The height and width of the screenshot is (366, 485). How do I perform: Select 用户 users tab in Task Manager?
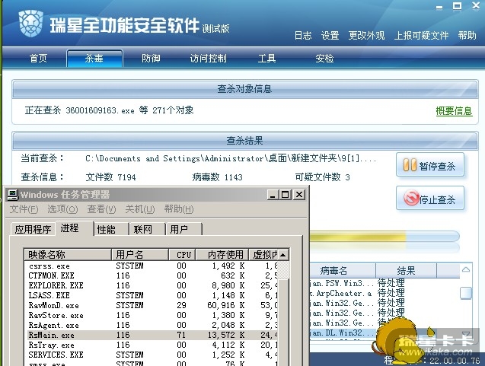pyautogui.click(x=183, y=229)
